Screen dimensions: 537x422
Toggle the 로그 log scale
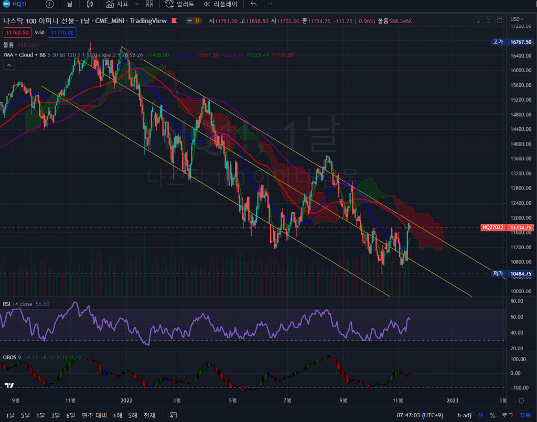point(507,415)
